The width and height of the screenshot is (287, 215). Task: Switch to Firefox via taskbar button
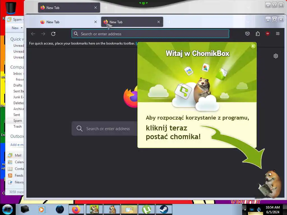76,209
